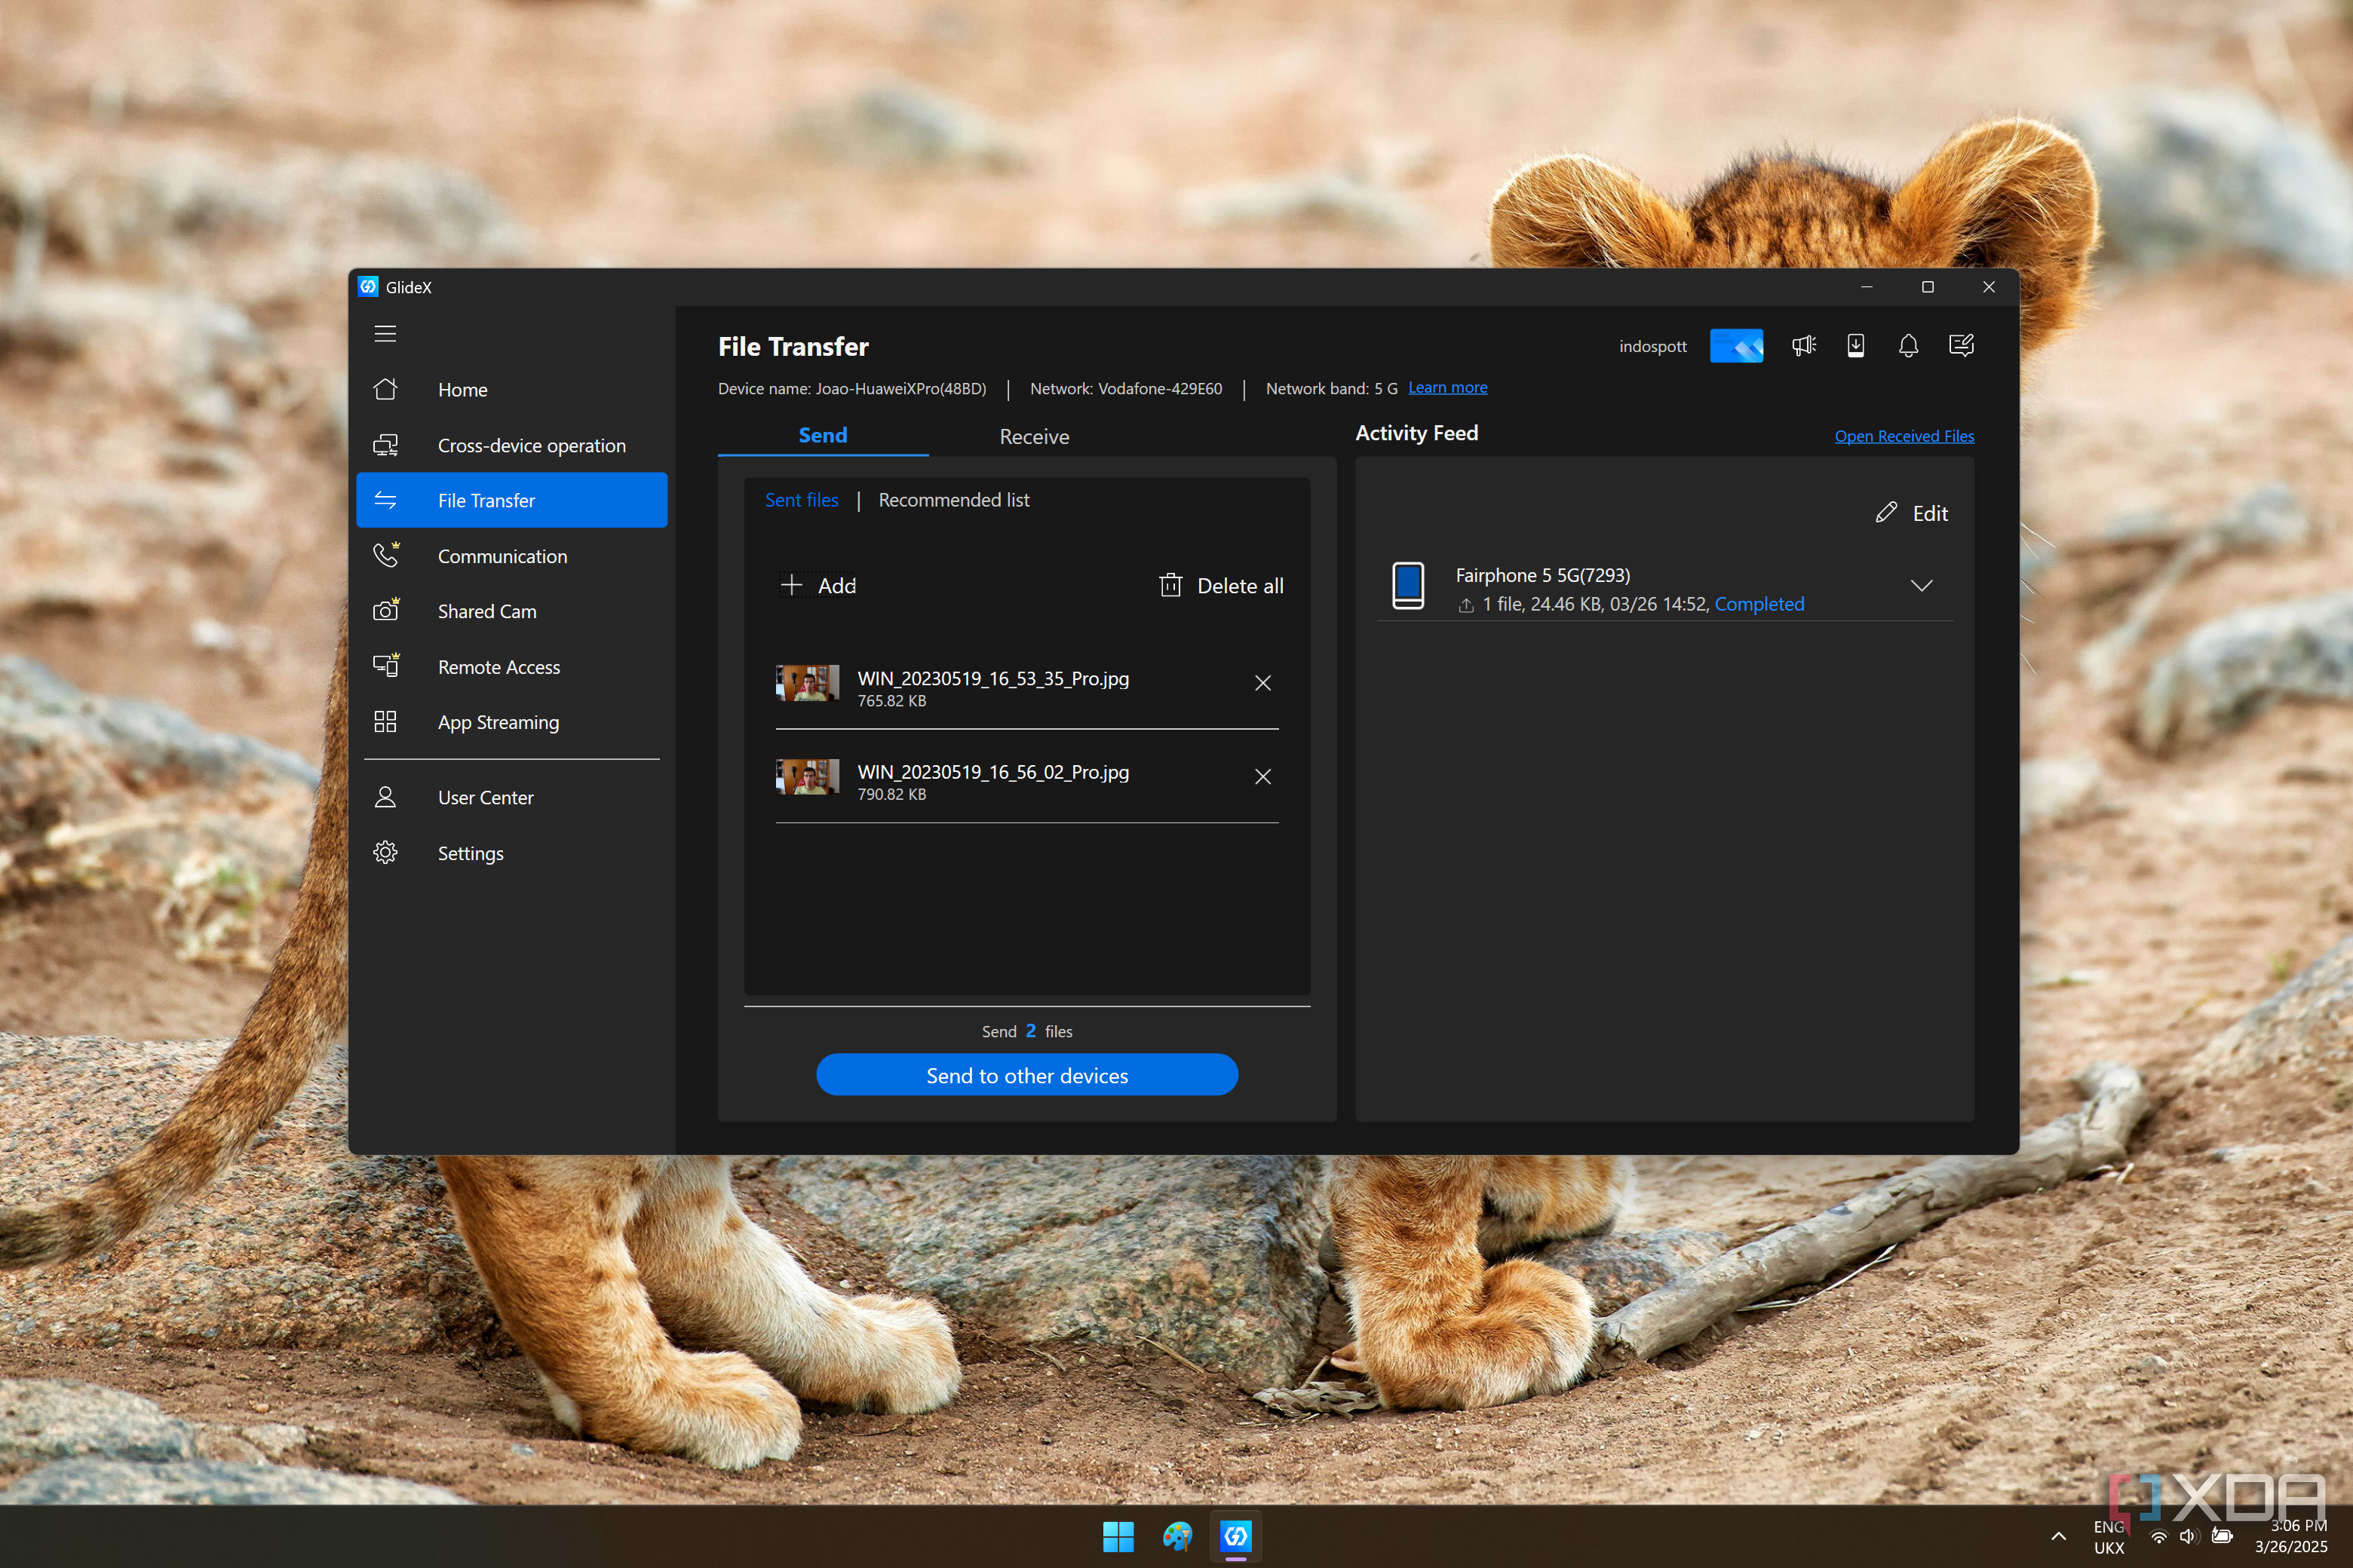The image size is (2353, 1568).
Task: Switch to the Recommended list view
Action: 953,500
